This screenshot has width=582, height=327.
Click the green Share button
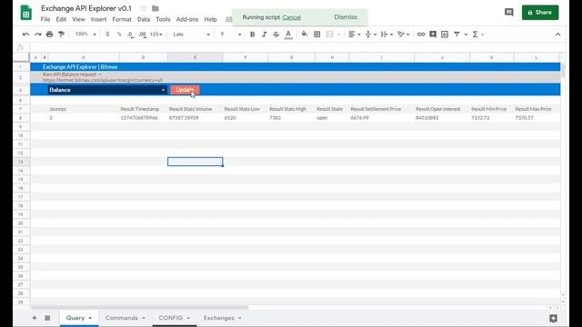(x=540, y=12)
